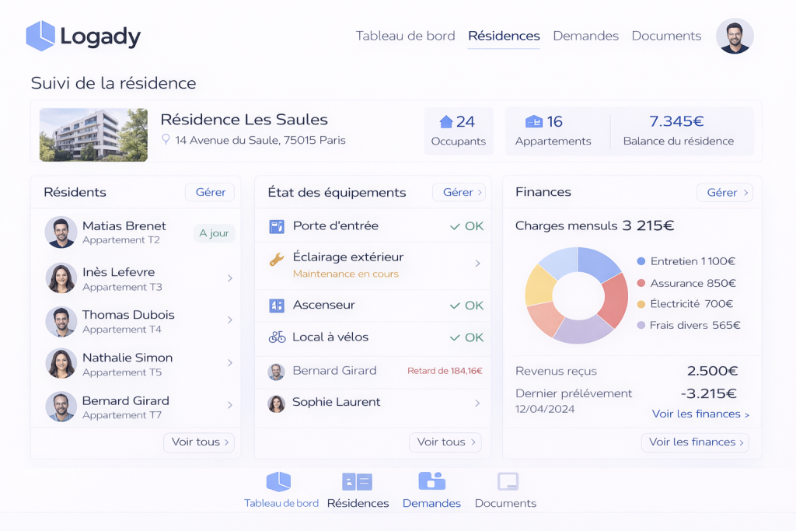The height and width of the screenshot is (531, 796).
Task: Click the wrench icon for Éclairage extérieur
Action: coord(277,260)
